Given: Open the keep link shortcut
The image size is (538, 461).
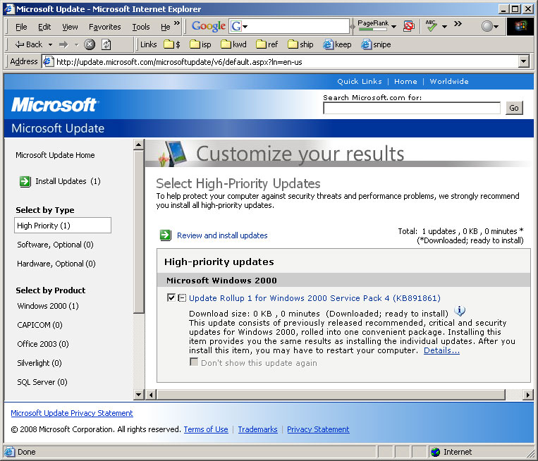Looking at the screenshot, I should click(x=337, y=44).
